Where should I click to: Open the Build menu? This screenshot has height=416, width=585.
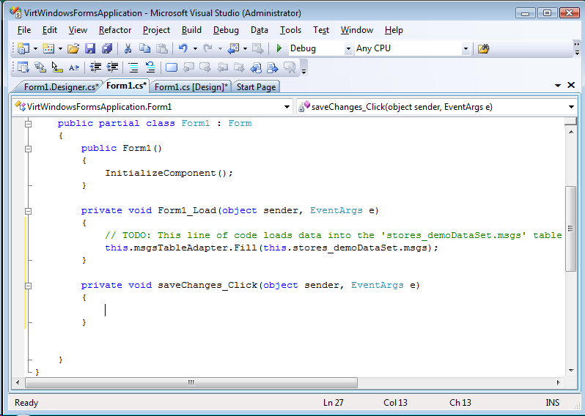[191, 30]
